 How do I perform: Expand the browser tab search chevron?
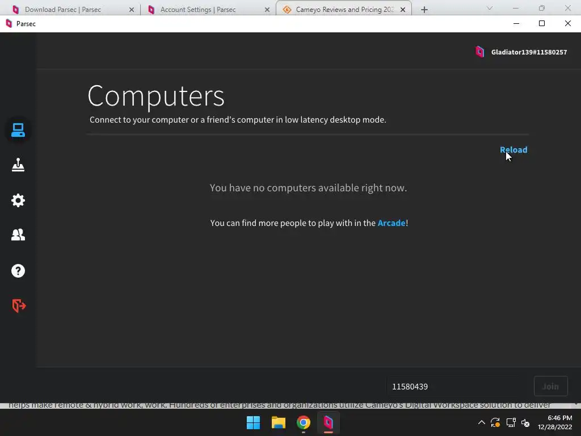pos(490,8)
